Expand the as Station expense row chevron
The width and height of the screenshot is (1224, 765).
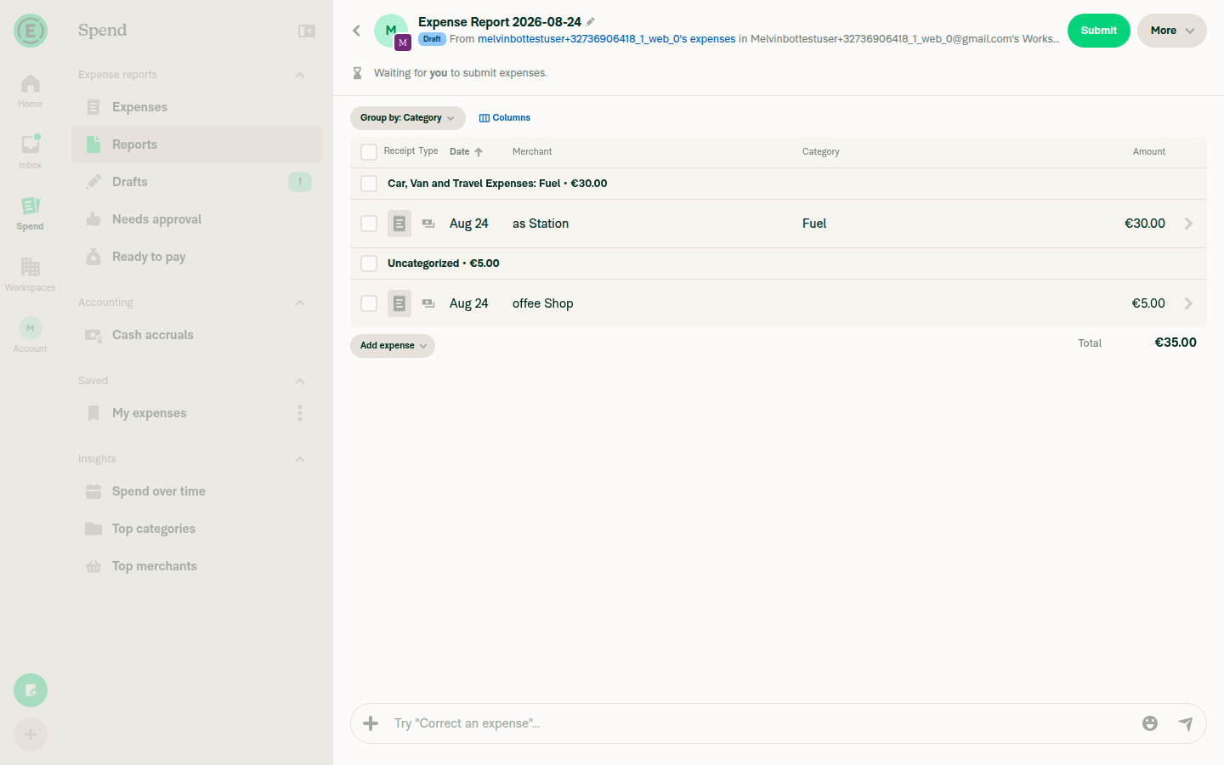tap(1188, 224)
